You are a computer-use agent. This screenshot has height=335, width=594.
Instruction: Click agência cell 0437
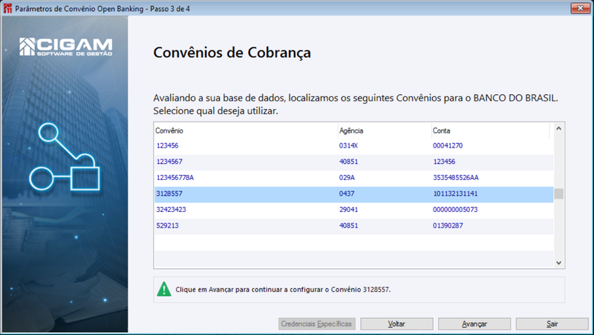pos(347,193)
